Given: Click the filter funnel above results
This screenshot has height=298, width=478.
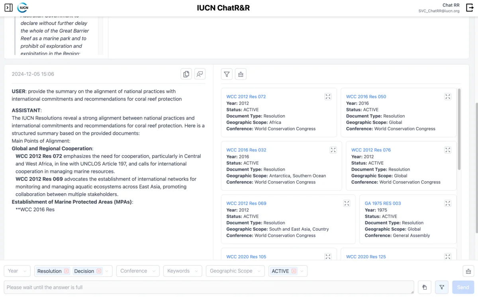Looking at the screenshot, I should point(227,74).
